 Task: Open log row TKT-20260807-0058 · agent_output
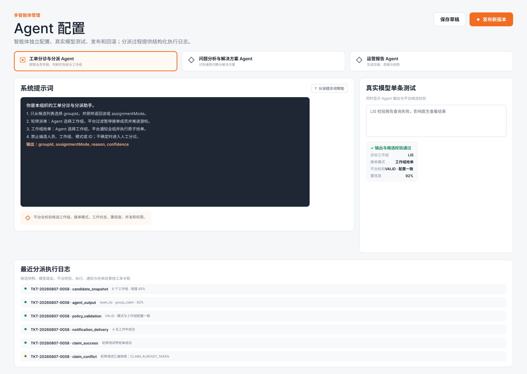click(x=263, y=302)
